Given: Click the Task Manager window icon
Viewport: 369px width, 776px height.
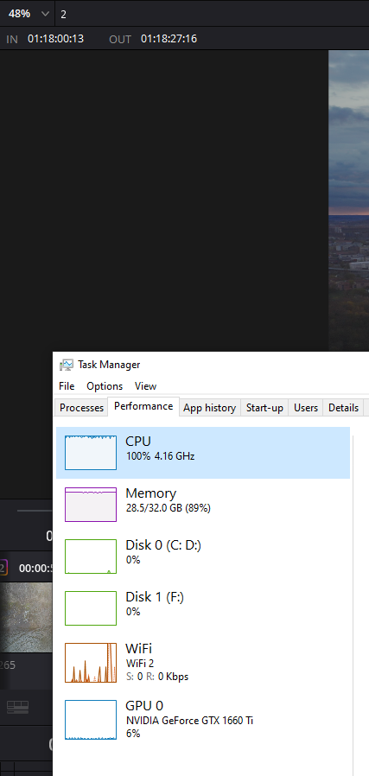Looking at the screenshot, I should pos(66,365).
